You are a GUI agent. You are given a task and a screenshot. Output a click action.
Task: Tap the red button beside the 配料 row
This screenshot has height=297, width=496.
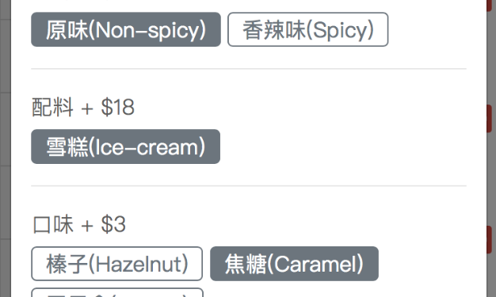pyautogui.click(x=490, y=119)
